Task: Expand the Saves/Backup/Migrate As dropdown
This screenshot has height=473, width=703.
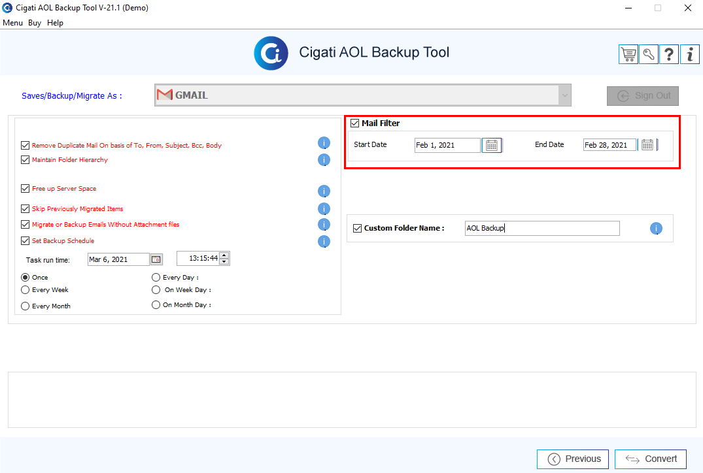Action: pyautogui.click(x=564, y=95)
